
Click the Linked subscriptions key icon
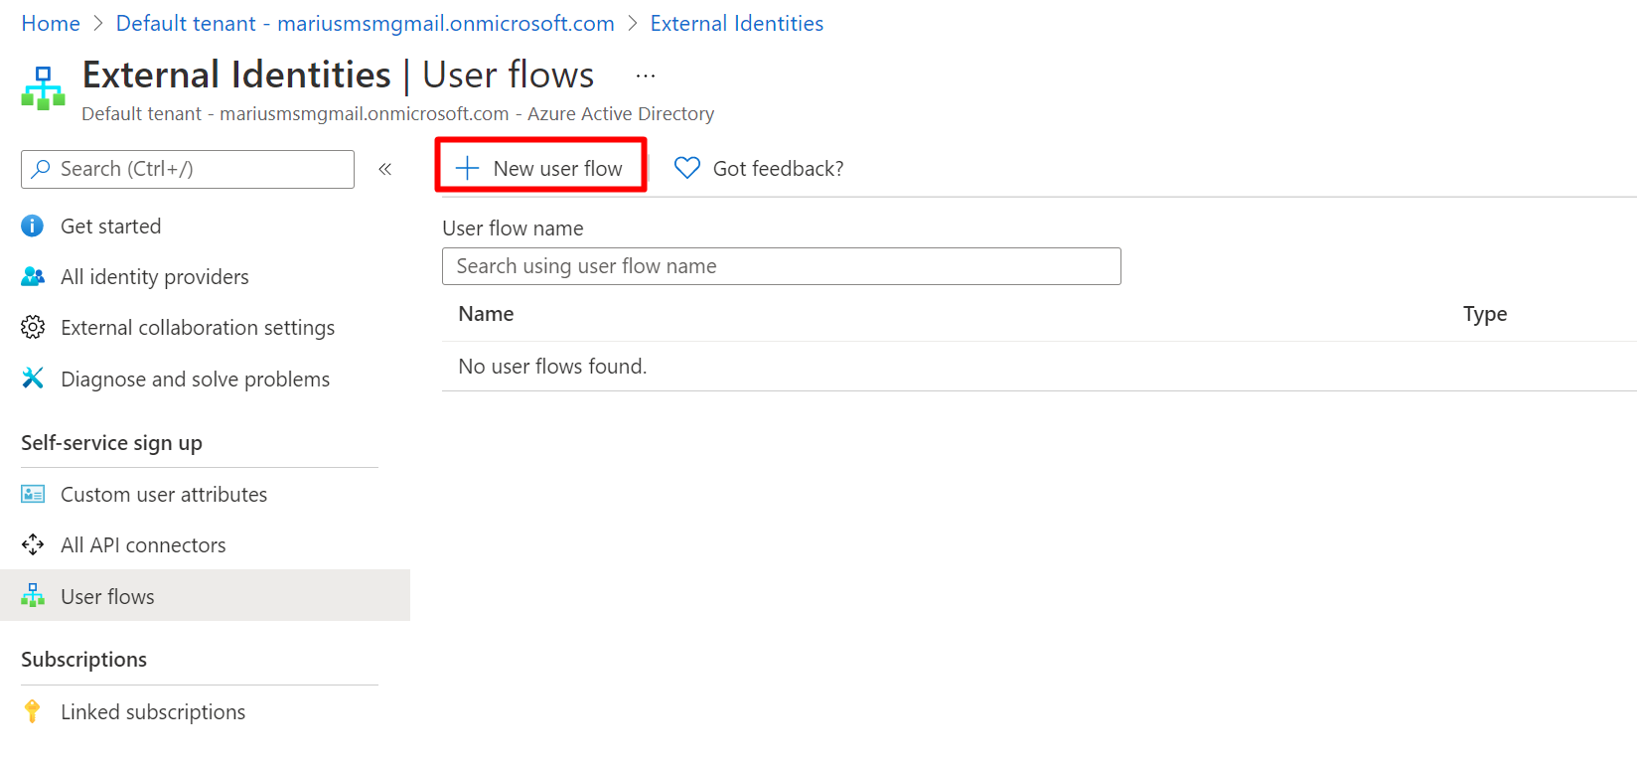click(x=32, y=711)
